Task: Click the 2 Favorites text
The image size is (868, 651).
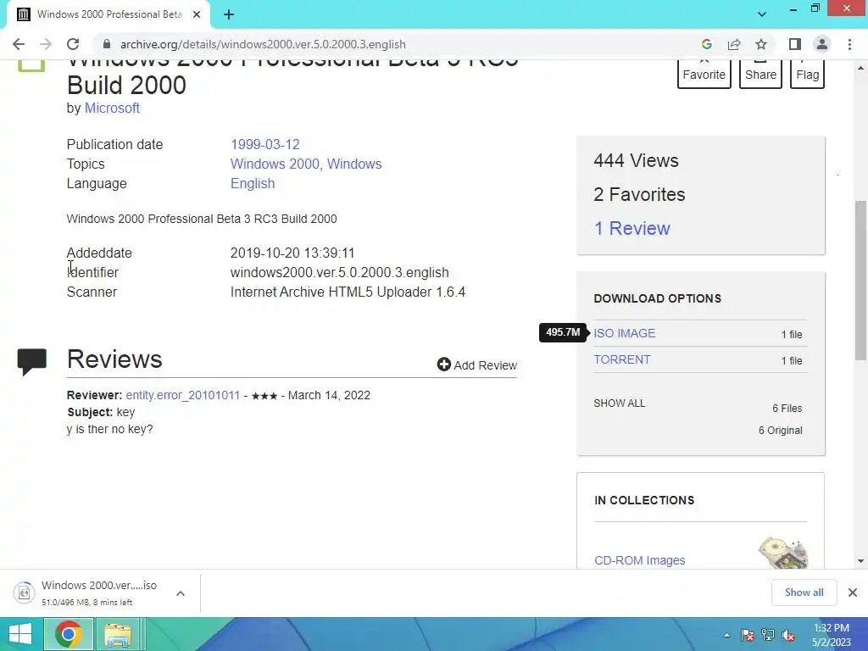Action: (x=639, y=194)
